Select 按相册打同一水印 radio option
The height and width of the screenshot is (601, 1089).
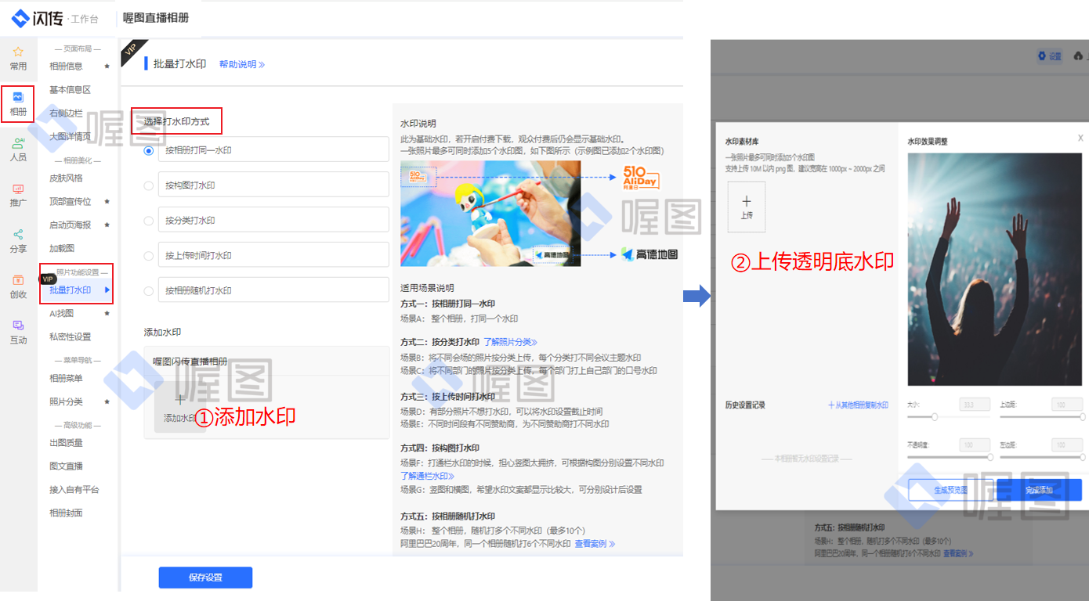pyautogui.click(x=149, y=150)
